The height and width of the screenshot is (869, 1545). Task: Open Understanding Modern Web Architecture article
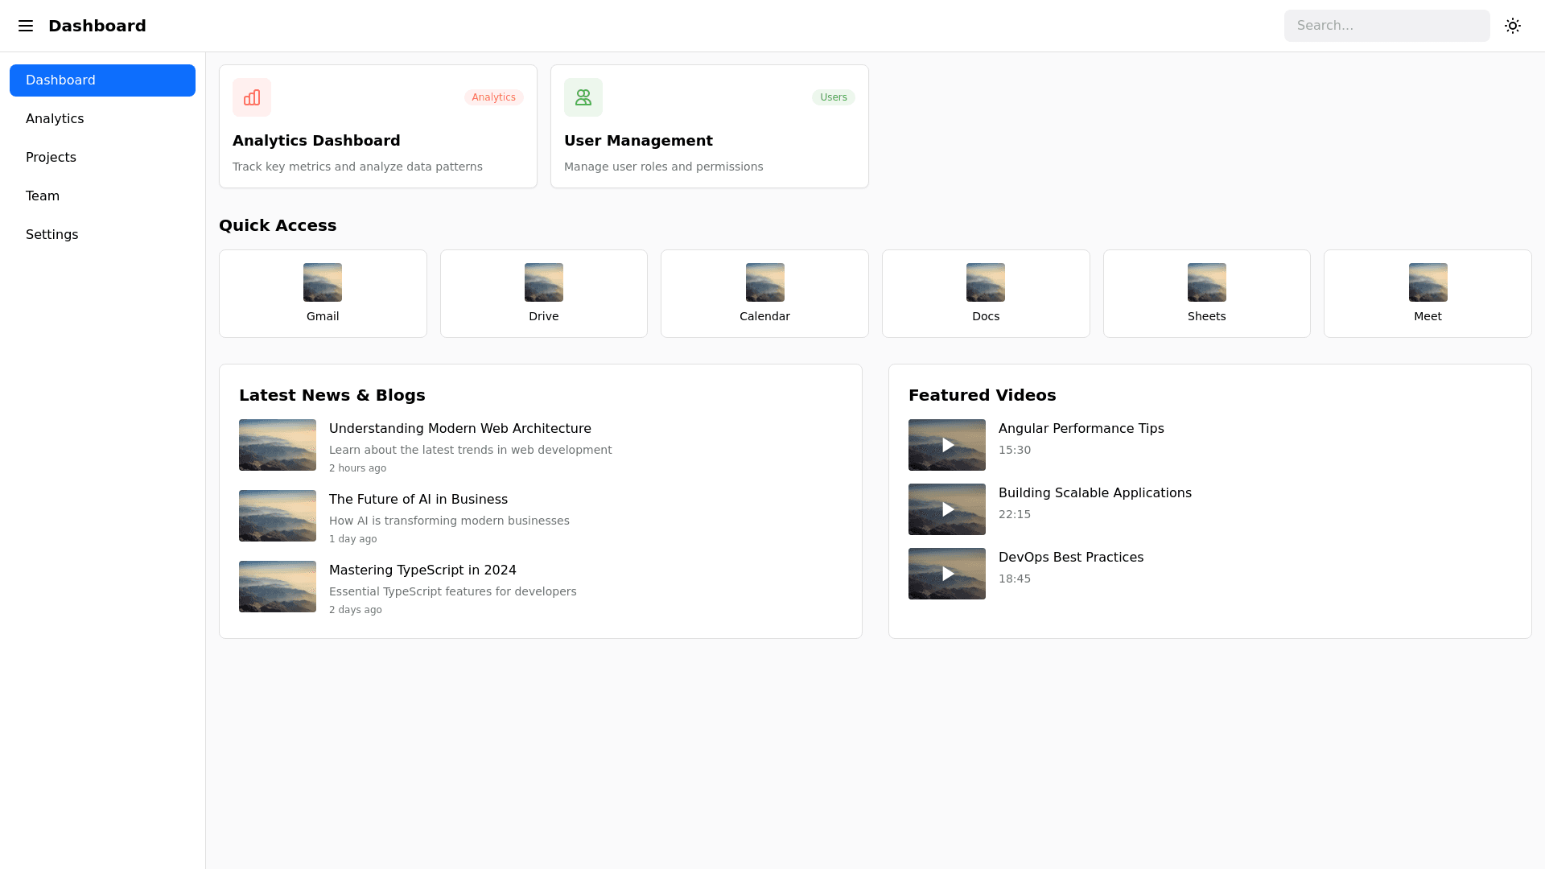coord(459,429)
